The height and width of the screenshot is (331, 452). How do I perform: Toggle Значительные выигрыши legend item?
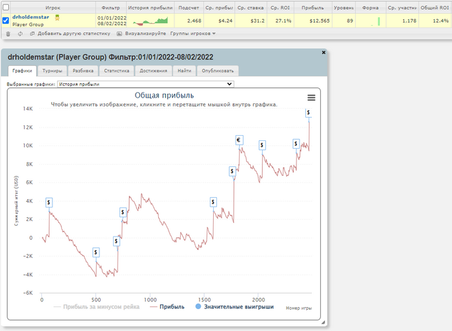(234, 306)
